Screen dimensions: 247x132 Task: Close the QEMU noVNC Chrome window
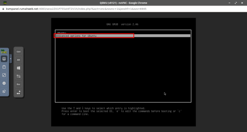click(242, 3)
